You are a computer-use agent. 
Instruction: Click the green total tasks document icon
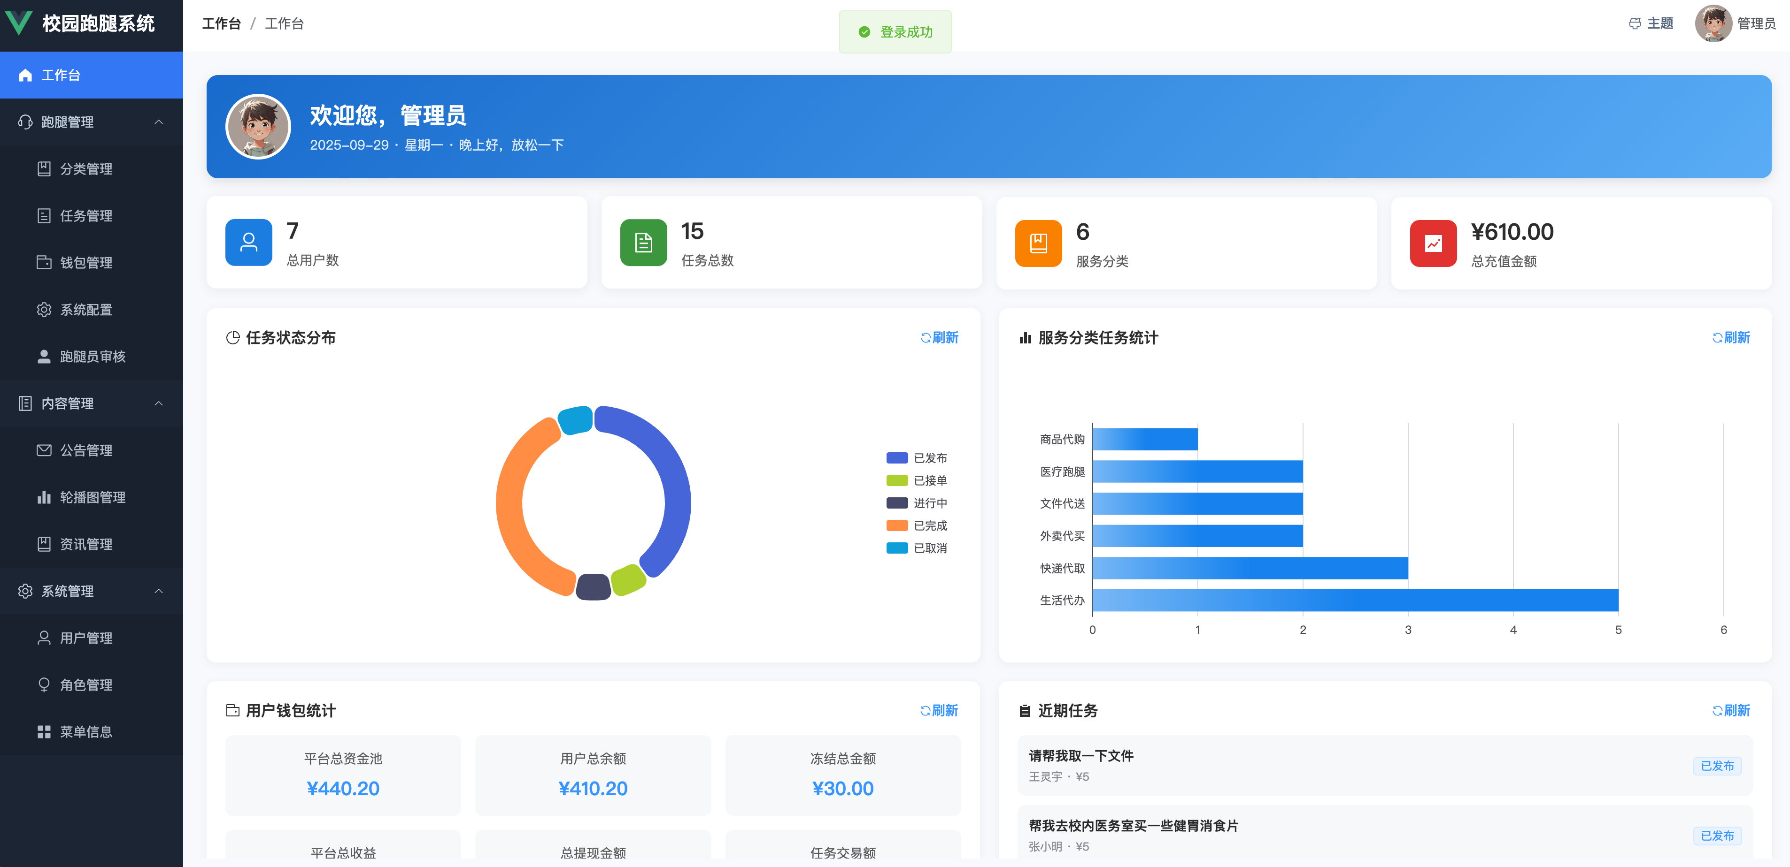643,242
